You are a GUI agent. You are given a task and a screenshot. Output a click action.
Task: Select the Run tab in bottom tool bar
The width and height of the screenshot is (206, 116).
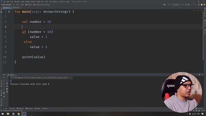pyautogui.click(x=5, y=109)
